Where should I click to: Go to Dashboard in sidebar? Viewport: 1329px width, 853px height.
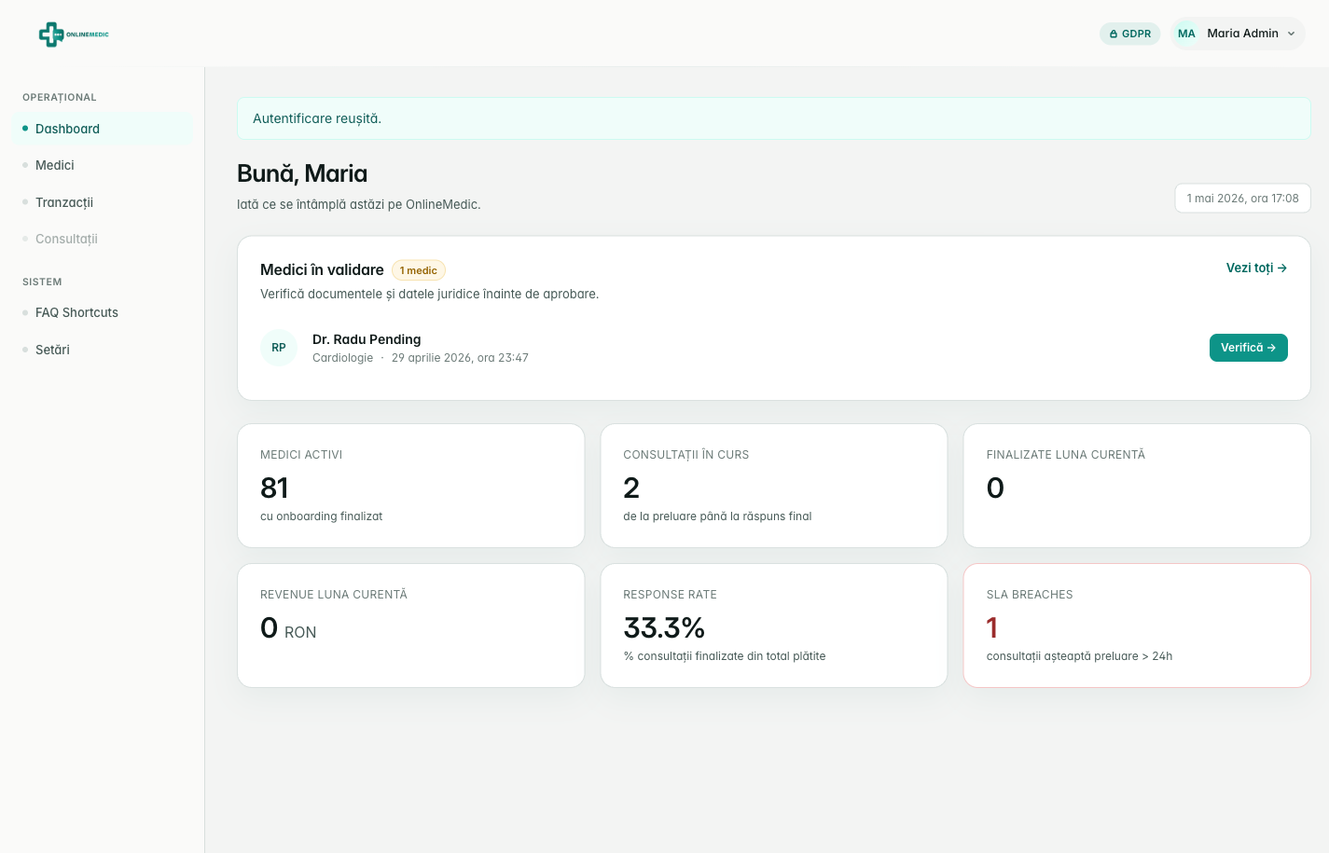[103, 129]
